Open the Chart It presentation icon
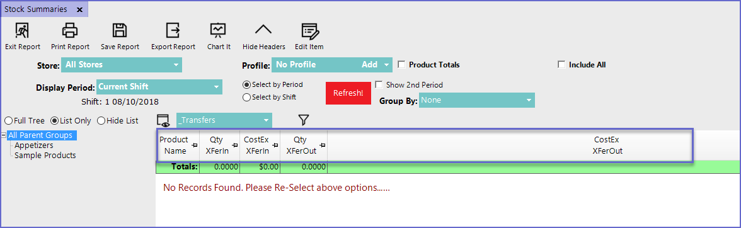Viewport: 741px width, 228px height. pyautogui.click(x=218, y=30)
